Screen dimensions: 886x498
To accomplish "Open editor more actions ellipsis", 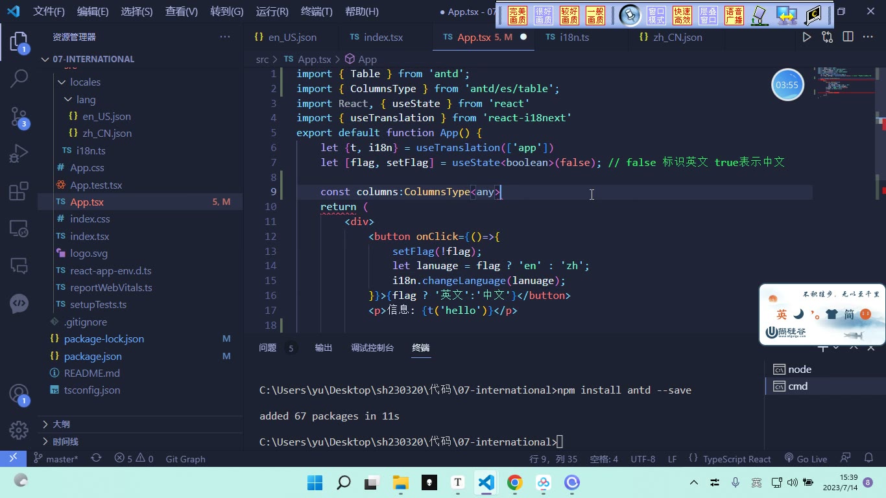I will point(868,37).
